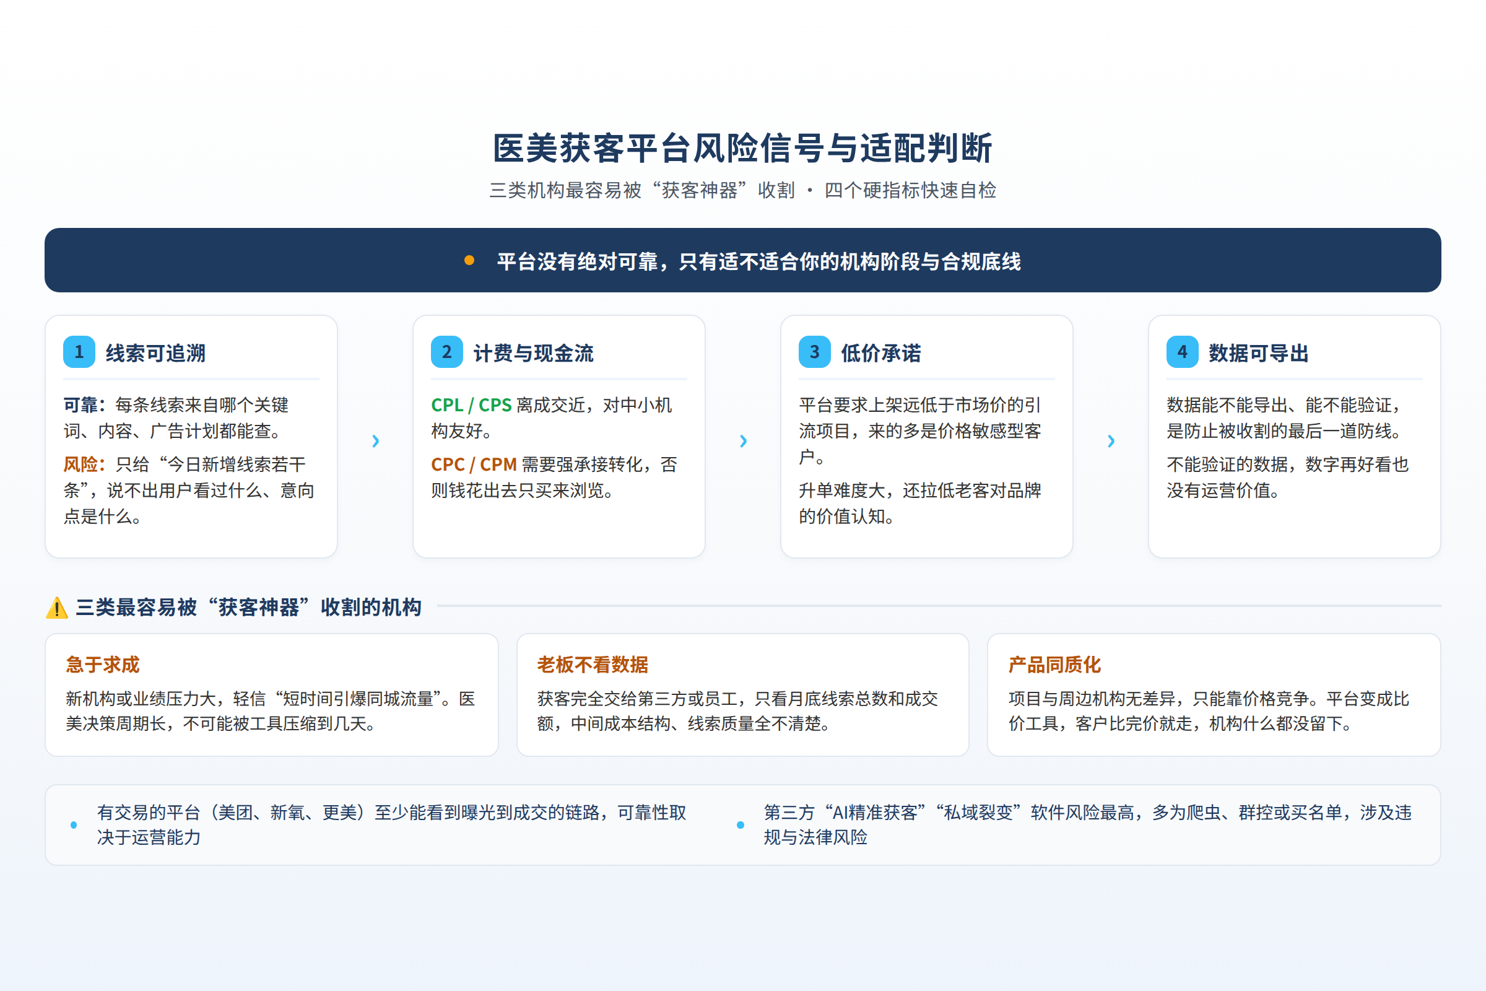Click description 获客完全交给第三方或员工

[738, 711]
